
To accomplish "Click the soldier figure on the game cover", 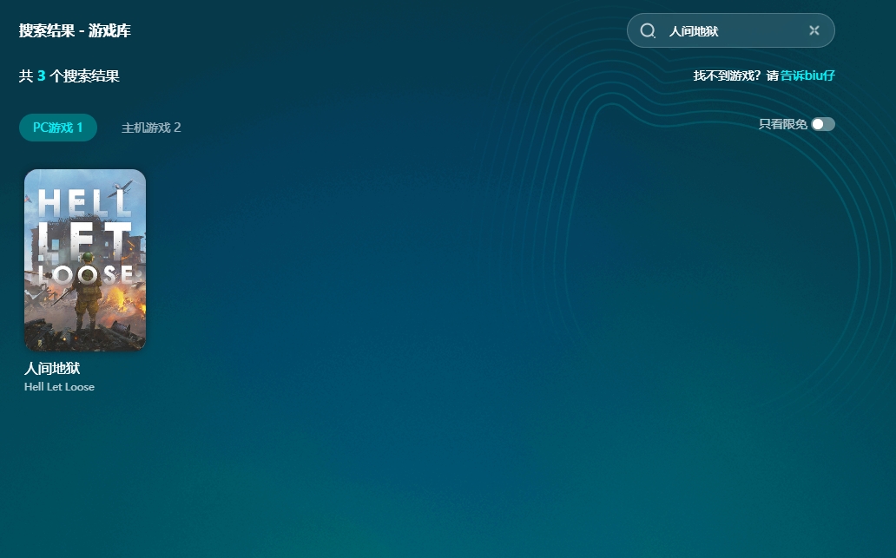I will (87, 295).
